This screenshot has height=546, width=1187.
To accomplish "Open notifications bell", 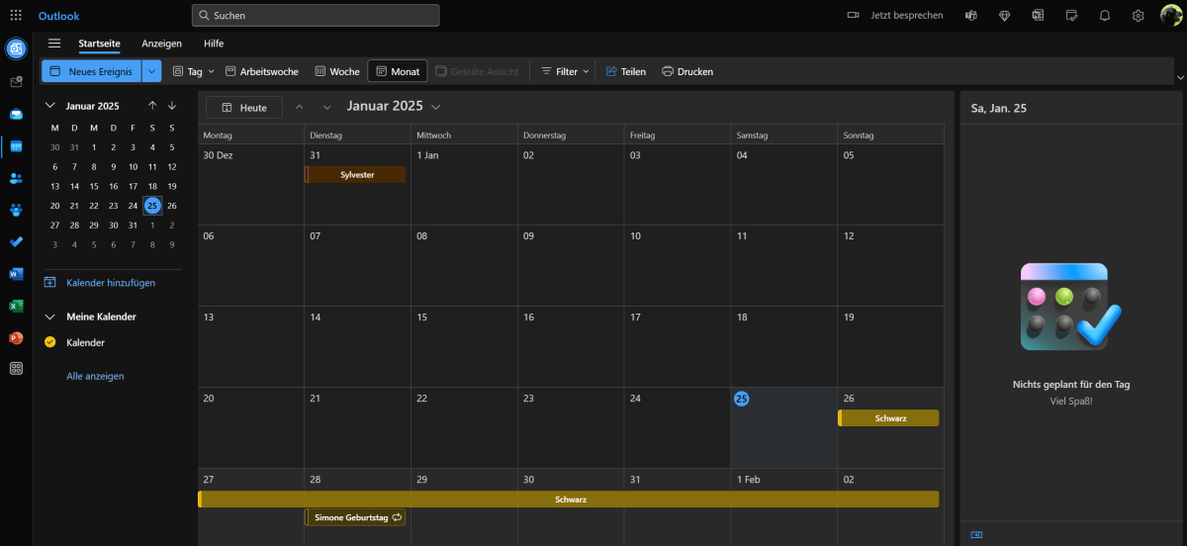I will click(x=1105, y=16).
